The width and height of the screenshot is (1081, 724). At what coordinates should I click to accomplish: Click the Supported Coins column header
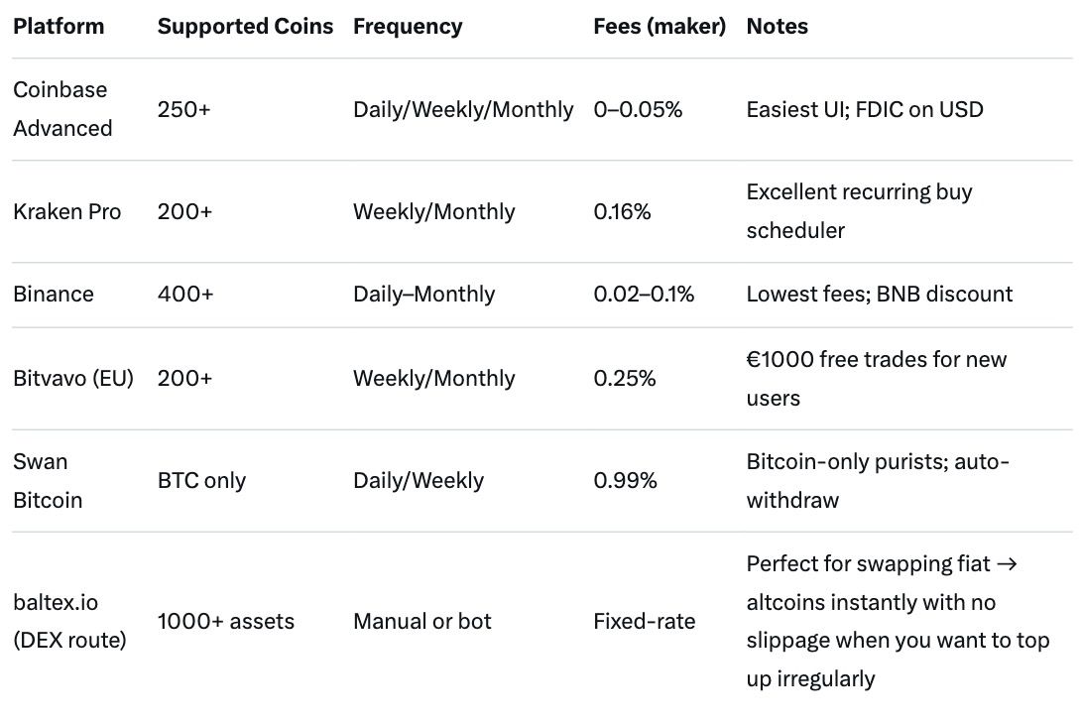(245, 27)
